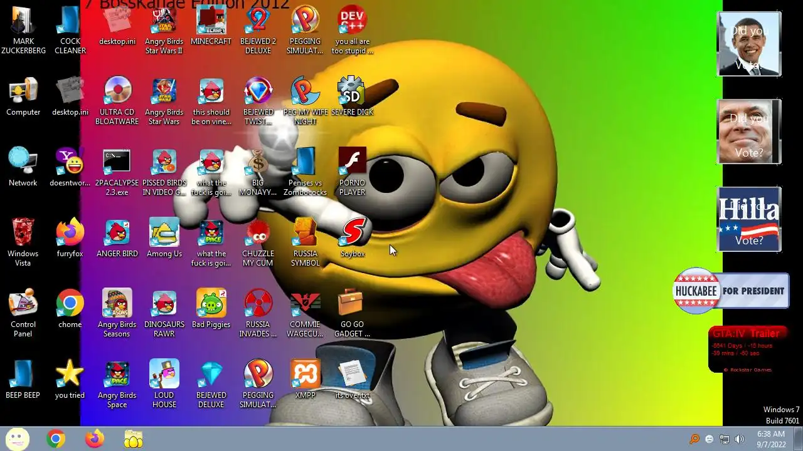The width and height of the screenshot is (803, 451).
Task: Open the Bad Piggies icon
Action: pos(211,309)
